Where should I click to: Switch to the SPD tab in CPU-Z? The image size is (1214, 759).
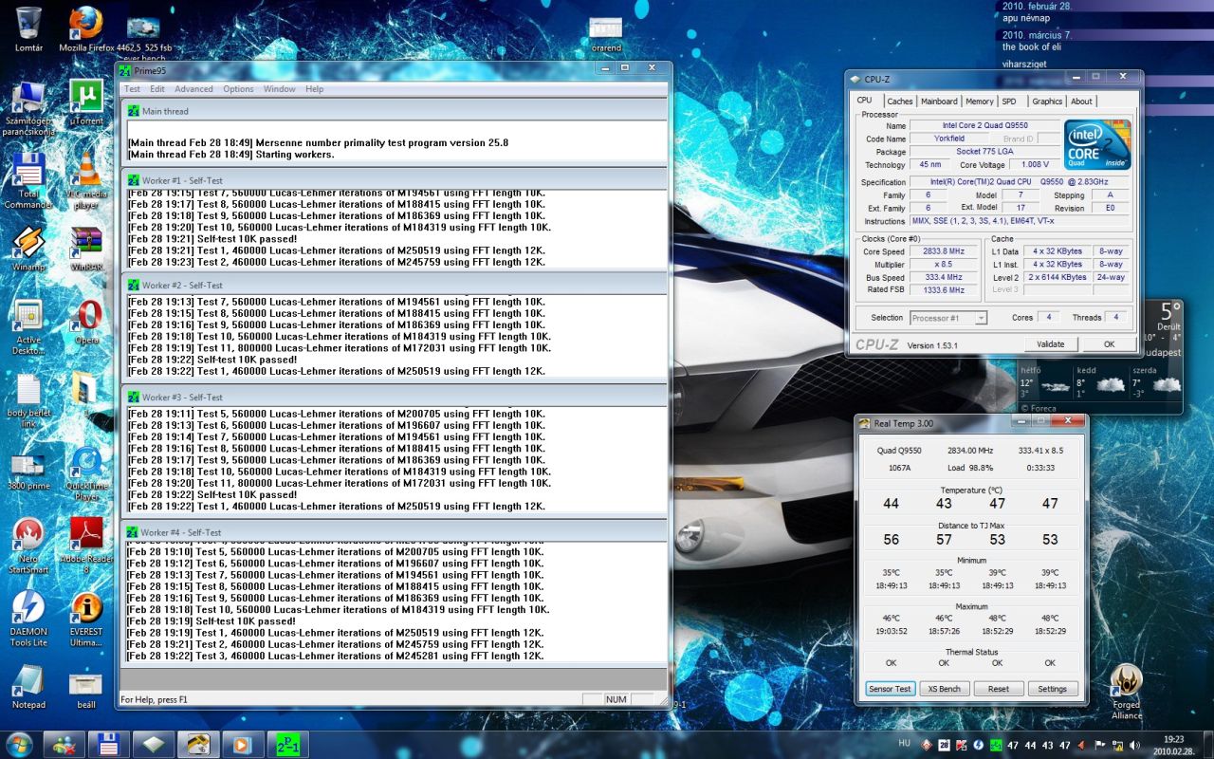(1009, 102)
